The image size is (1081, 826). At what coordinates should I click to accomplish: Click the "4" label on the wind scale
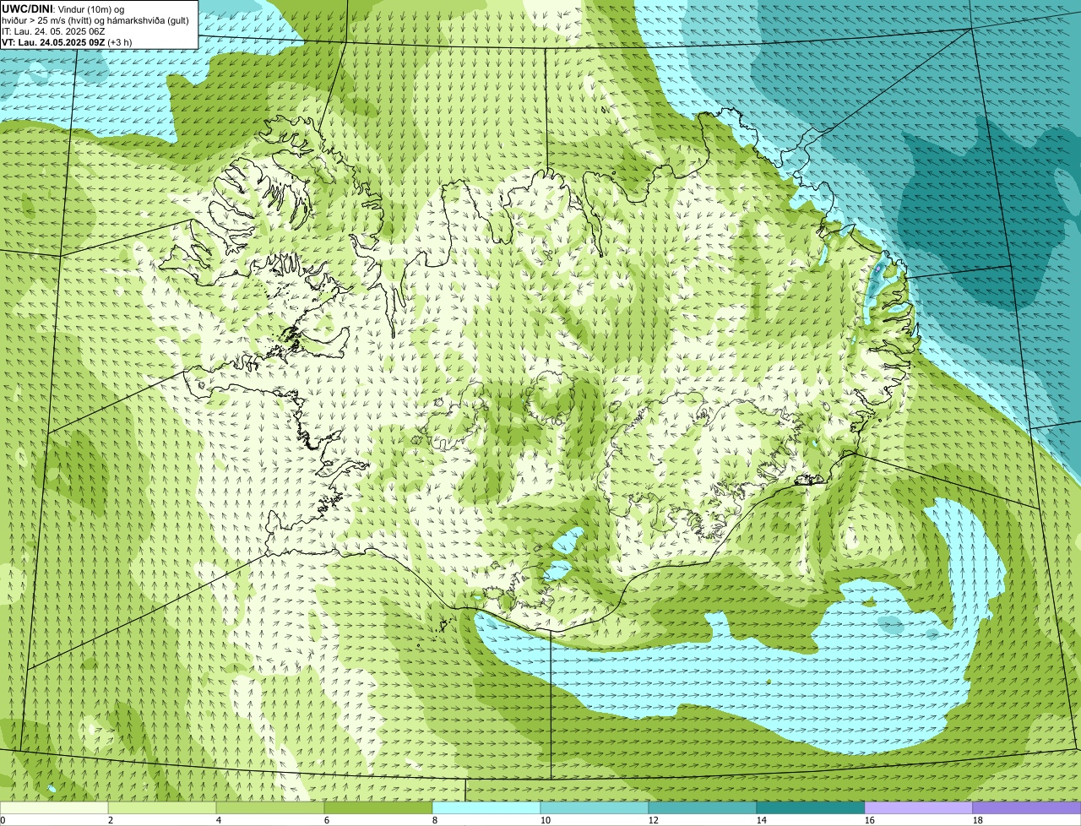[x=219, y=820]
